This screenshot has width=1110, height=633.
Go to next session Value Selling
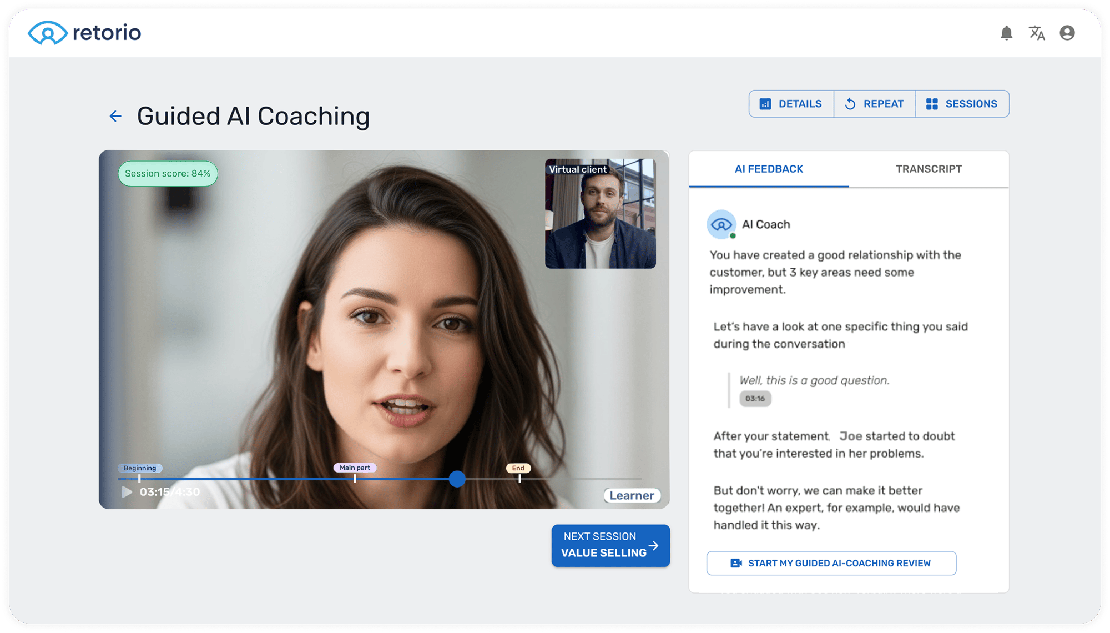(610, 545)
